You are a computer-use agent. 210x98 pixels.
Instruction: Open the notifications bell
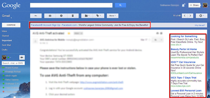tap(183, 5)
